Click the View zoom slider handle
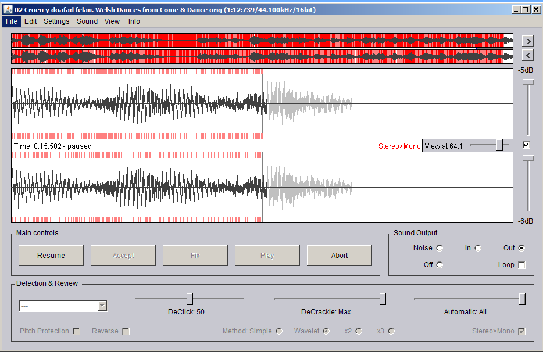The width and height of the screenshot is (543, 352). click(499, 146)
